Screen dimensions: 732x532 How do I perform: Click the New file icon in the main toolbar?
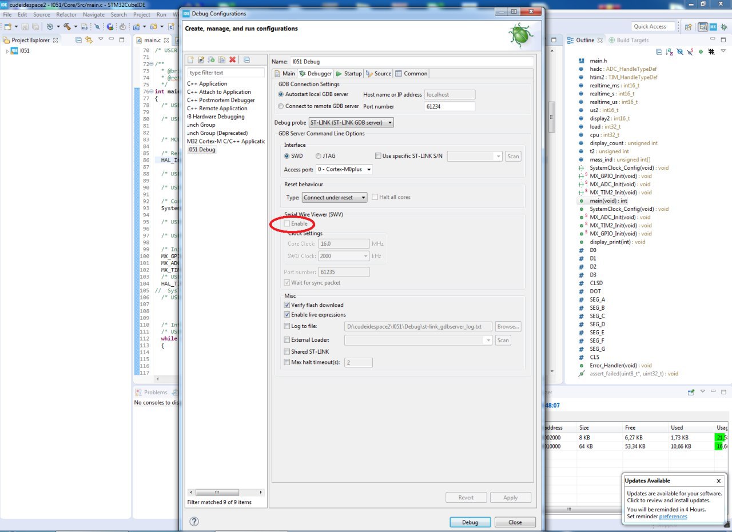(8, 26)
